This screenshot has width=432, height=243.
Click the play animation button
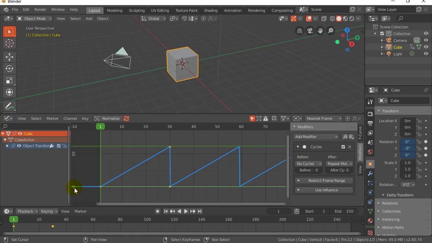pos(186,211)
